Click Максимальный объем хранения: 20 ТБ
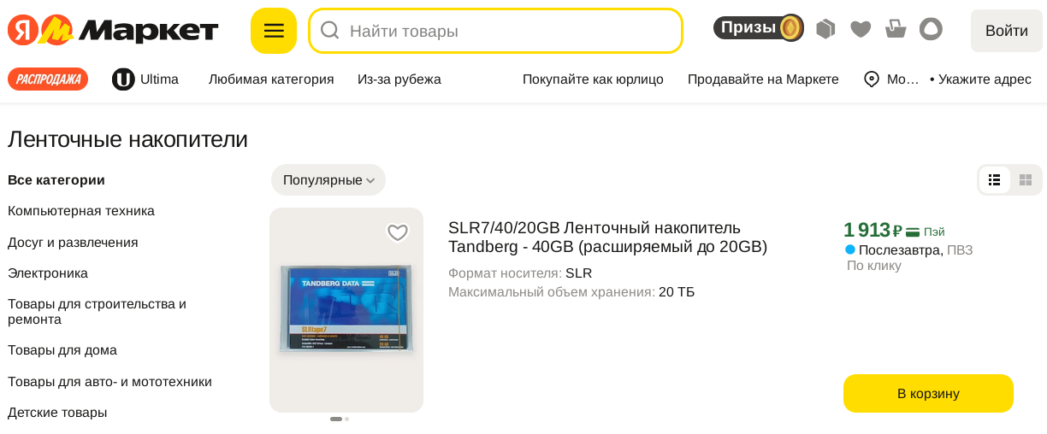The width and height of the screenshot is (1047, 434). (x=571, y=292)
